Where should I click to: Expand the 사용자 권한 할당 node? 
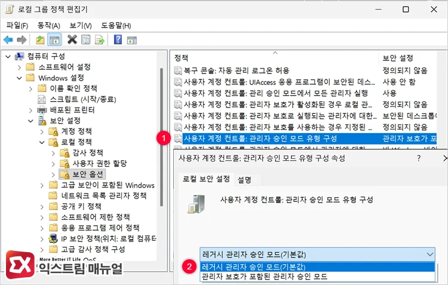click(53, 164)
